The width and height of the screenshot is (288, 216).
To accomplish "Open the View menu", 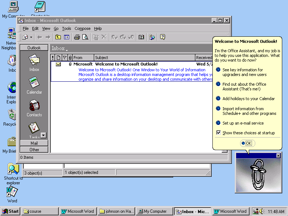I will click(x=46, y=29).
